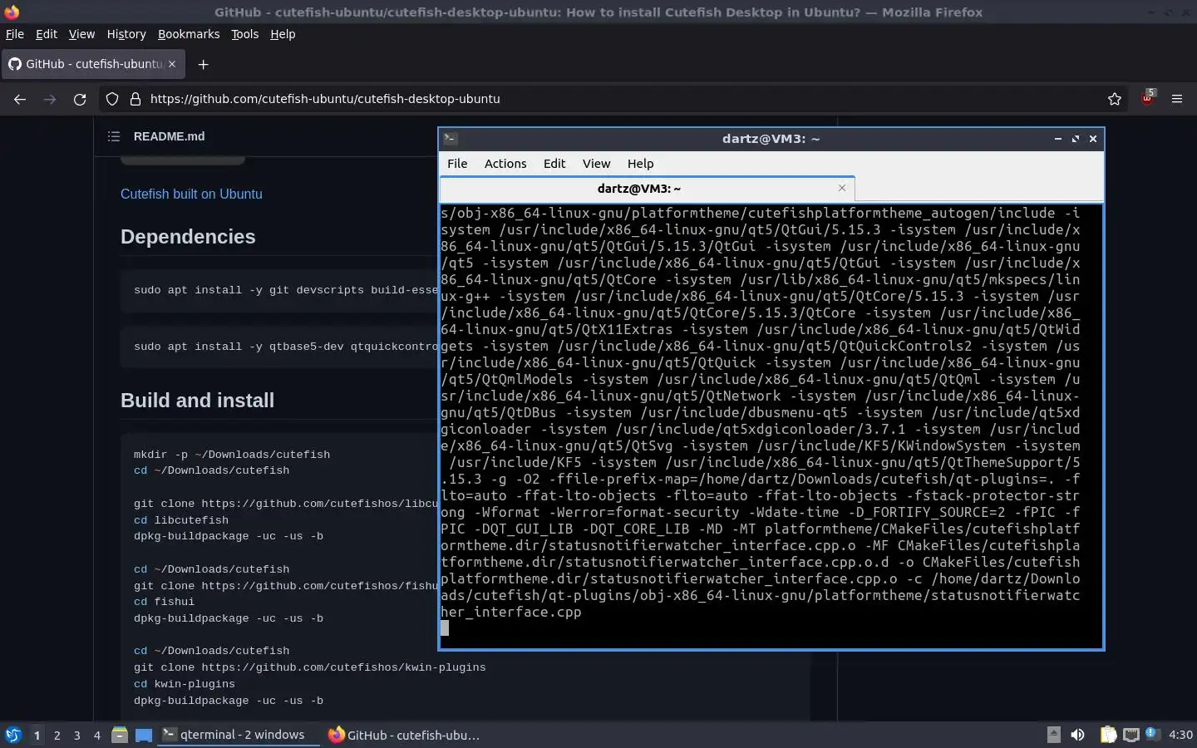Launch the file manager from the panel
Screen dimensions: 1197x748
pos(120,735)
